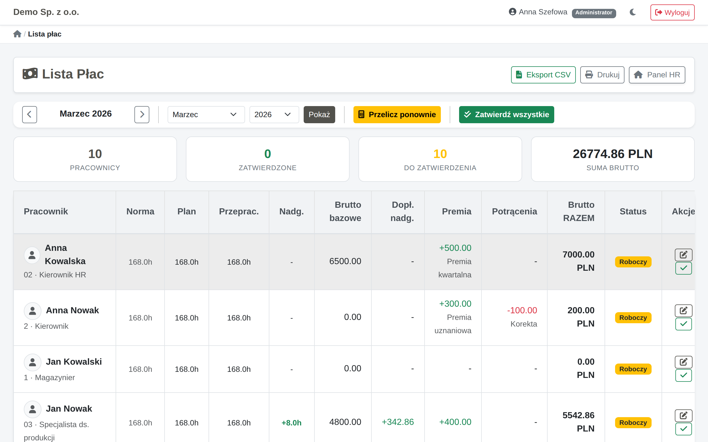Edit Jan Kowalski's payroll entry
708x442 pixels.
tap(683, 362)
